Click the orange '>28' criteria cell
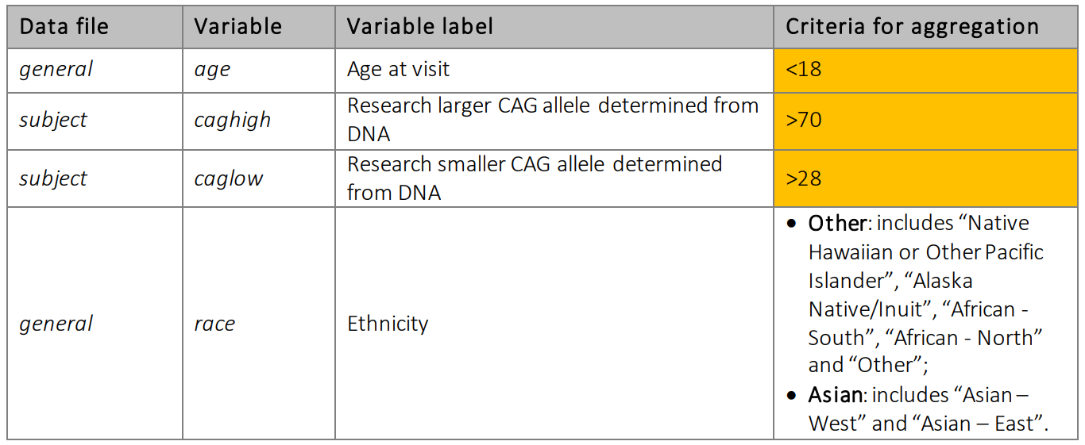Viewport: 1085px width, 445px height. 925,178
